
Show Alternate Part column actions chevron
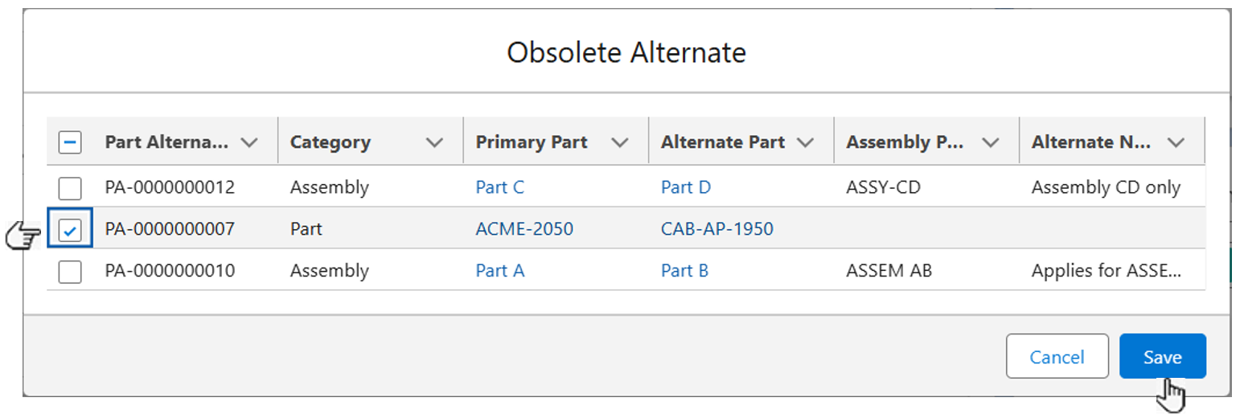coord(804,142)
